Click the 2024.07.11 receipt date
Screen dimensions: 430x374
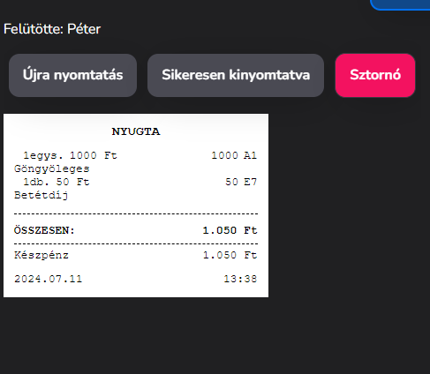(49, 279)
